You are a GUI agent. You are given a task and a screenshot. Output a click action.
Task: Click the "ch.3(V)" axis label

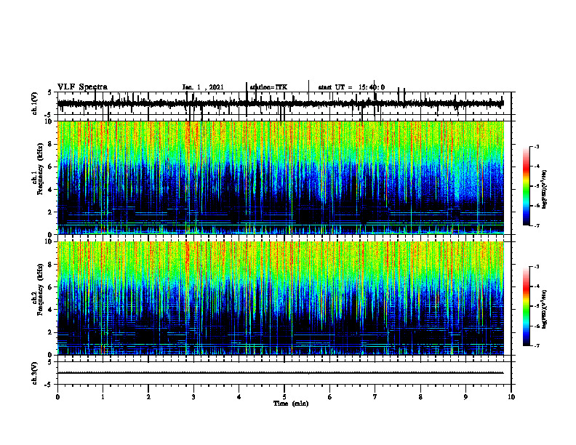click(x=35, y=373)
